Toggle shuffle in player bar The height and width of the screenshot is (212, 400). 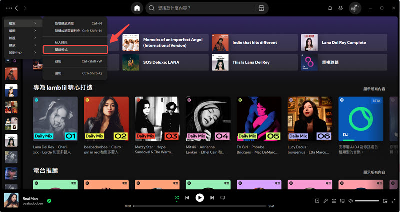click(x=177, y=198)
